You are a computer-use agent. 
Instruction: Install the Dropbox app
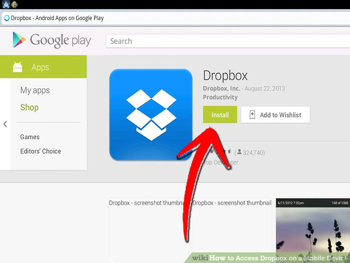point(220,115)
